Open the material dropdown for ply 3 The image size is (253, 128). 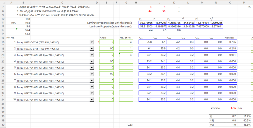tap(92, 55)
